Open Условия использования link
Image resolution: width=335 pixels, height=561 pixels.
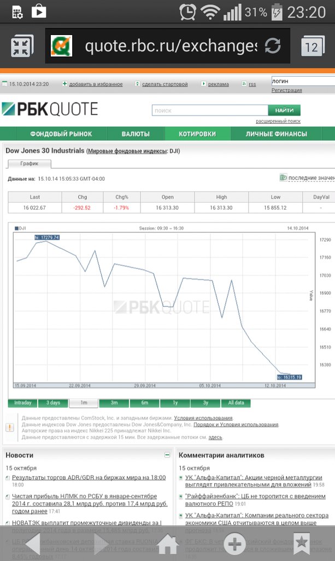(x=203, y=418)
